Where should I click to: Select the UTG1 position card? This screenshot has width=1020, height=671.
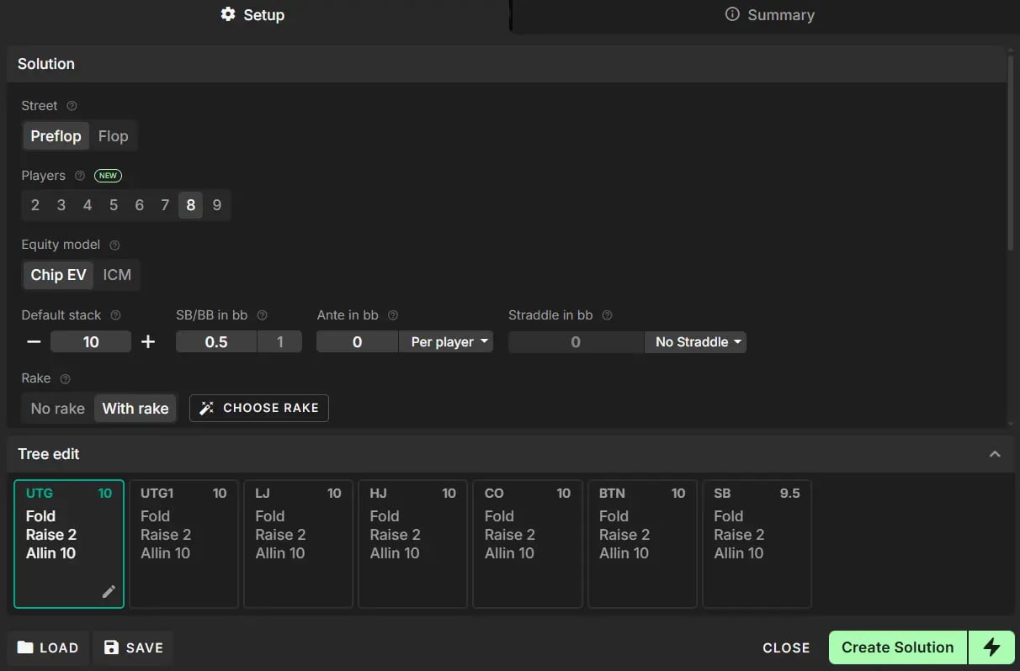click(183, 544)
